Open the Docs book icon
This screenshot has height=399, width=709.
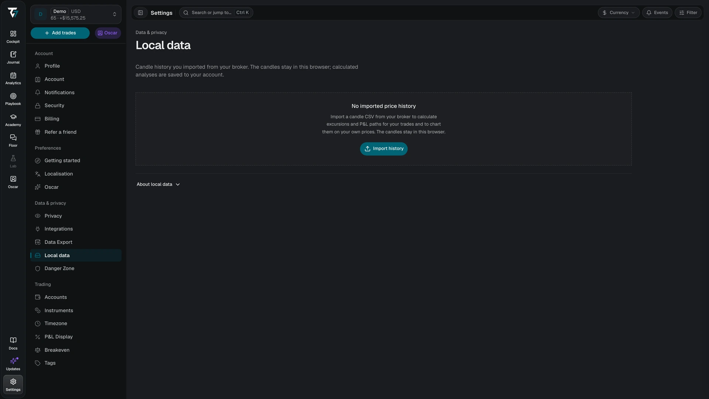(13, 344)
